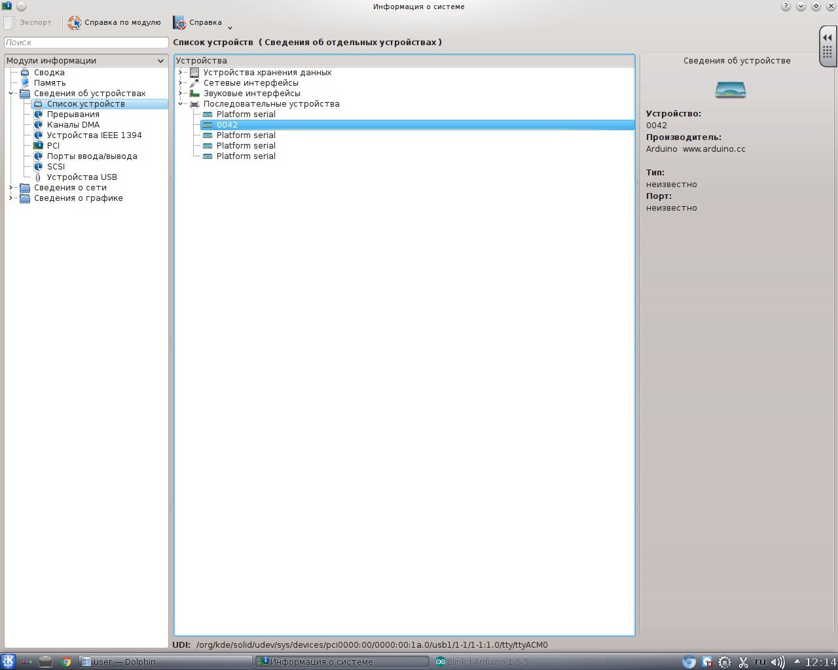
Task: Click the storage devices icon
Action: pyautogui.click(x=194, y=73)
